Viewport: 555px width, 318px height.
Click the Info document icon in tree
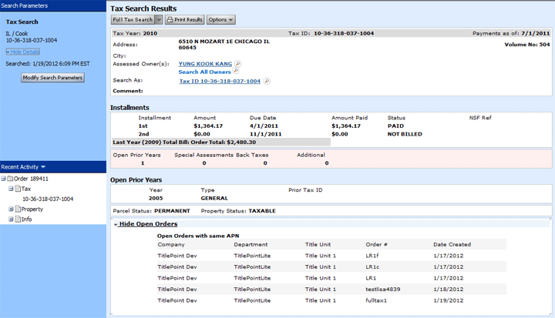17,219
